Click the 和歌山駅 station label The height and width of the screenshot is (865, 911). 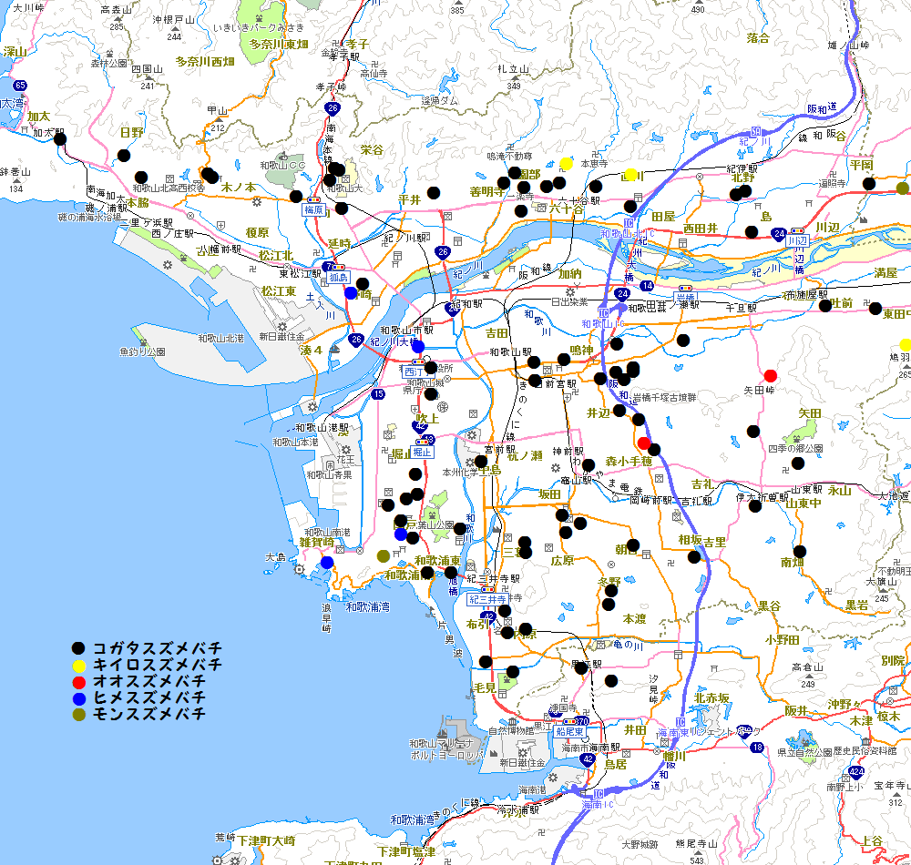click(x=509, y=351)
